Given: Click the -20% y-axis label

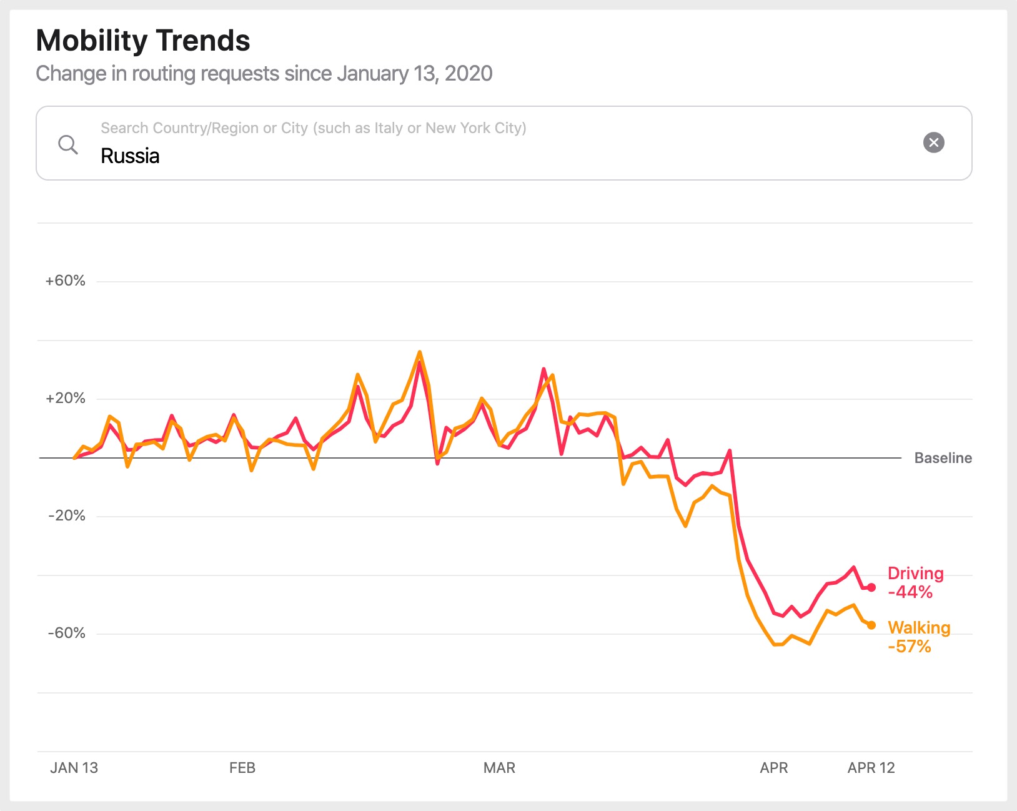Looking at the screenshot, I should tap(66, 515).
